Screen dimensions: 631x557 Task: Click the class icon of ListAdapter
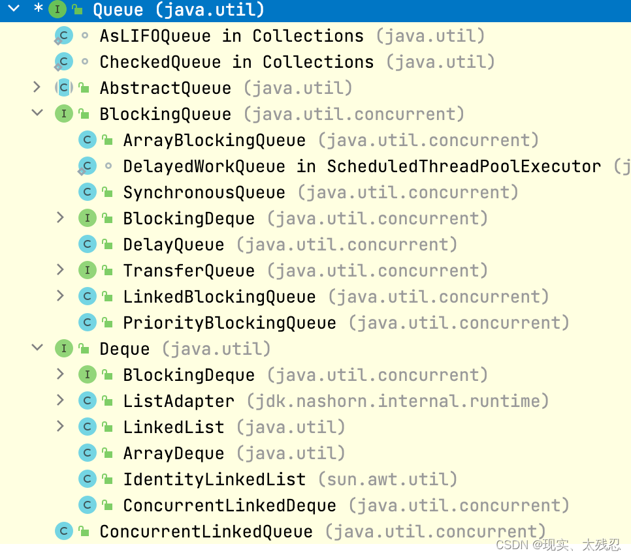coord(87,401)
